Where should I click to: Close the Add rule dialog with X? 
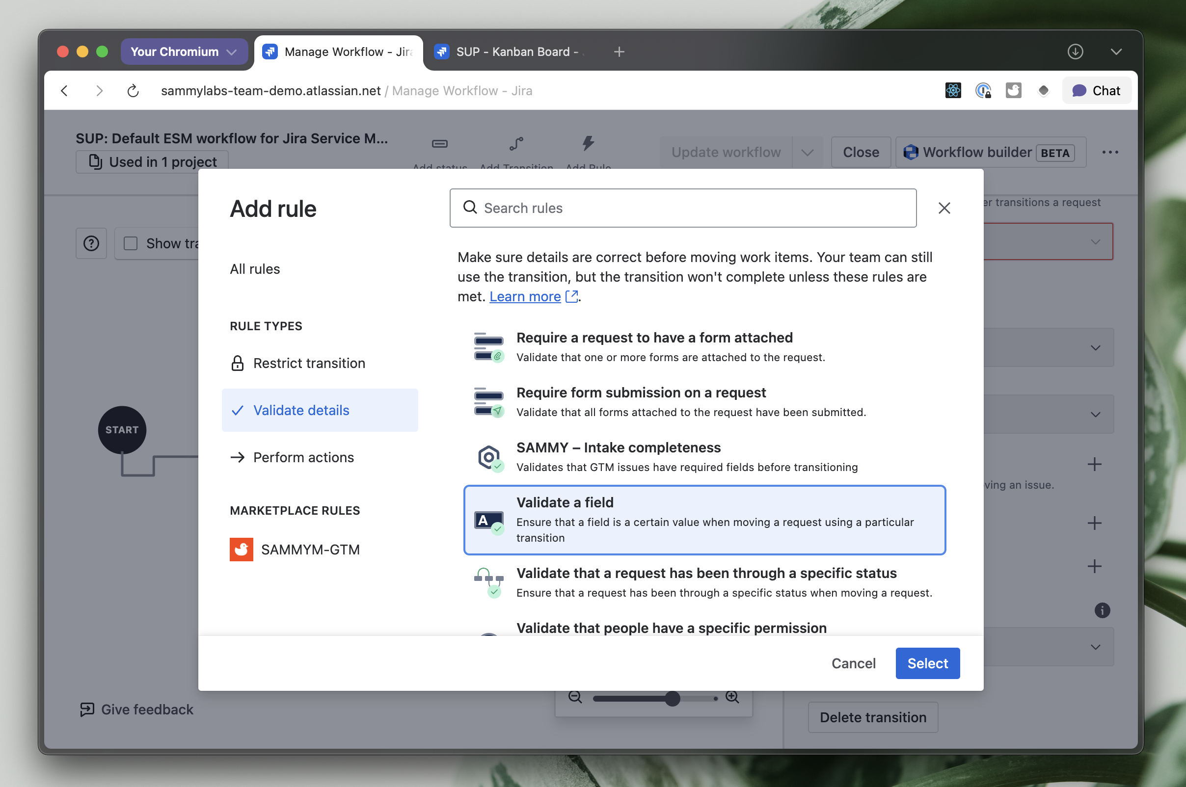point(944,208)
